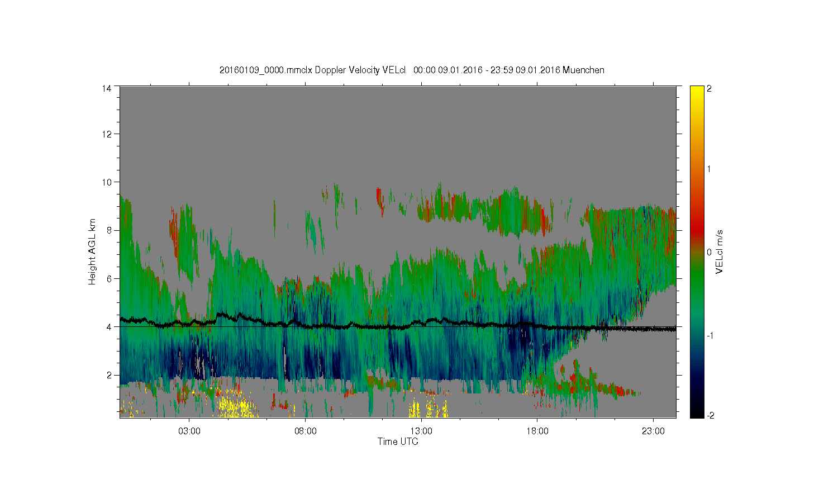Click the height axis label 14
838x503 pixels.
click(x=106, y=88)
